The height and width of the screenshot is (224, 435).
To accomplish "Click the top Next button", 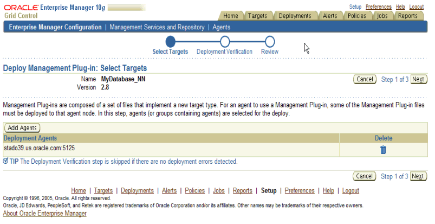I will (418, 79).
